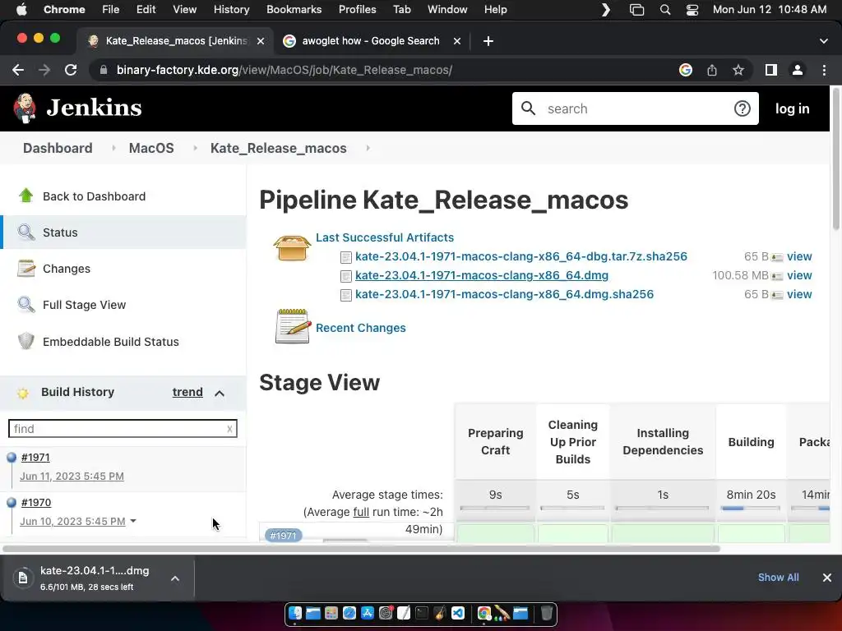Click the share icon in the address bar
Viewport: 842px width, 631px height.
click(712, 70)
